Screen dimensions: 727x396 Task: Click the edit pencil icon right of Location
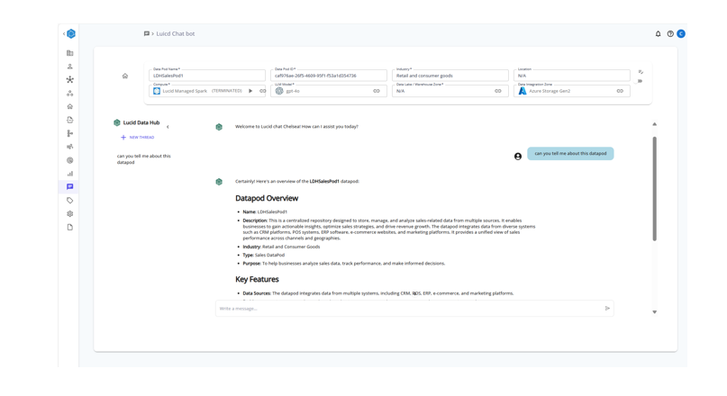tap(641, 72)
